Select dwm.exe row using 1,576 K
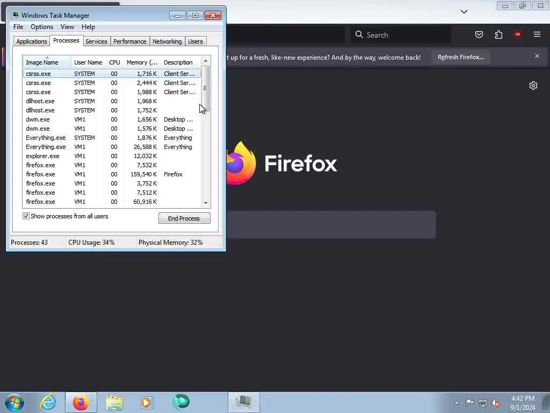 (112, 129)
